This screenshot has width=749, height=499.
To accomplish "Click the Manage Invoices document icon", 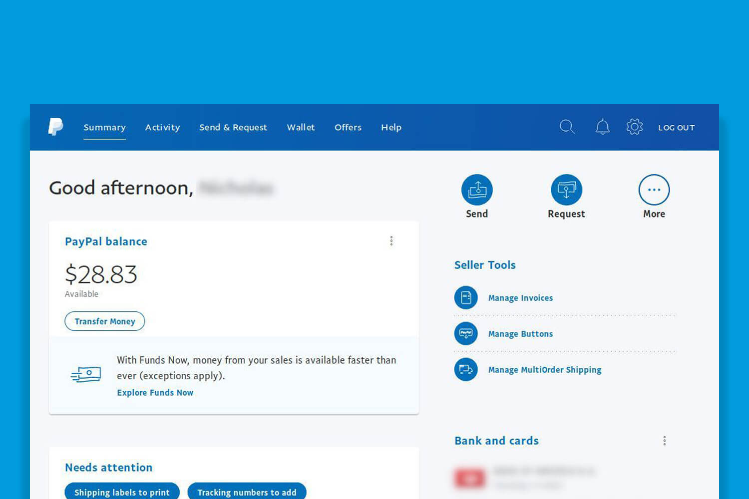I will tap(466, 298).
